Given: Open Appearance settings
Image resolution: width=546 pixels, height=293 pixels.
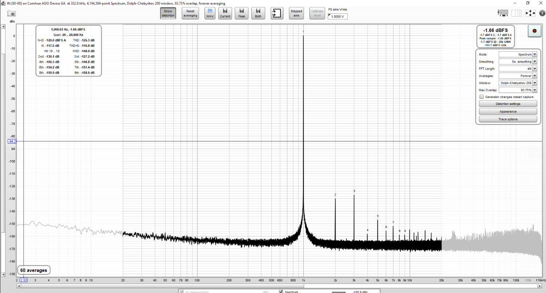Looking at the screenshot, I should (508, 111).
